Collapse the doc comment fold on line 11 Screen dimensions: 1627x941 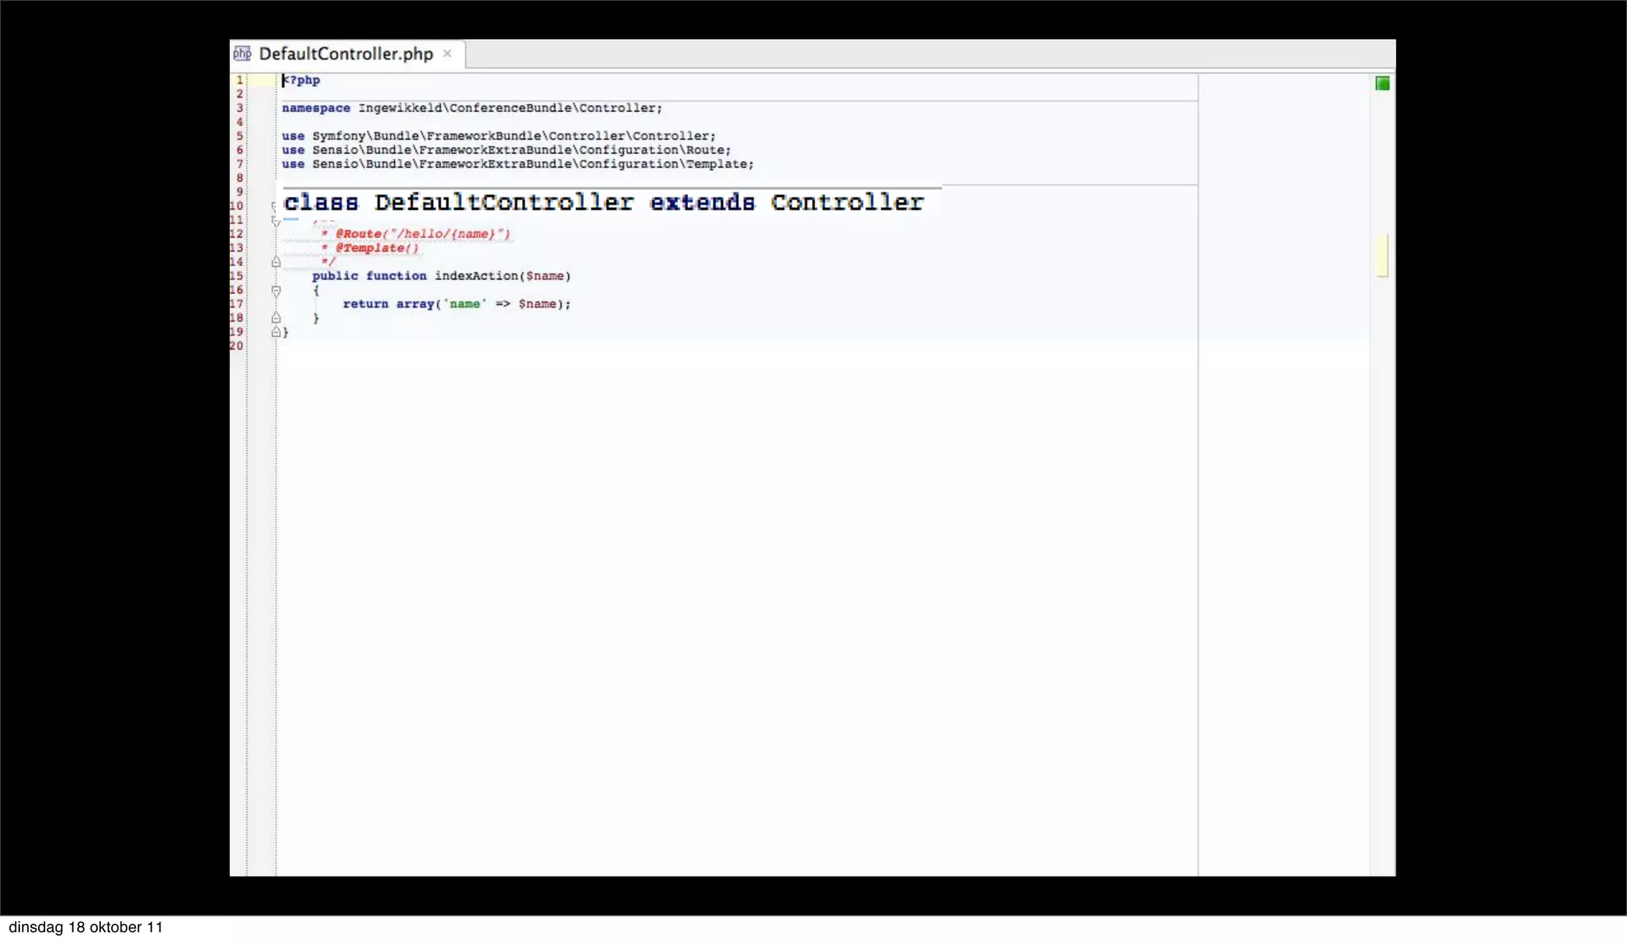coord(276,221)
